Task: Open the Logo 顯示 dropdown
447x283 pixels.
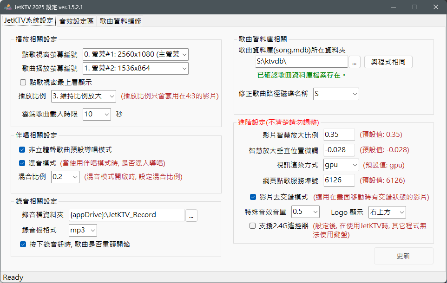Action: pyautogui.click(x=387, y=212)
